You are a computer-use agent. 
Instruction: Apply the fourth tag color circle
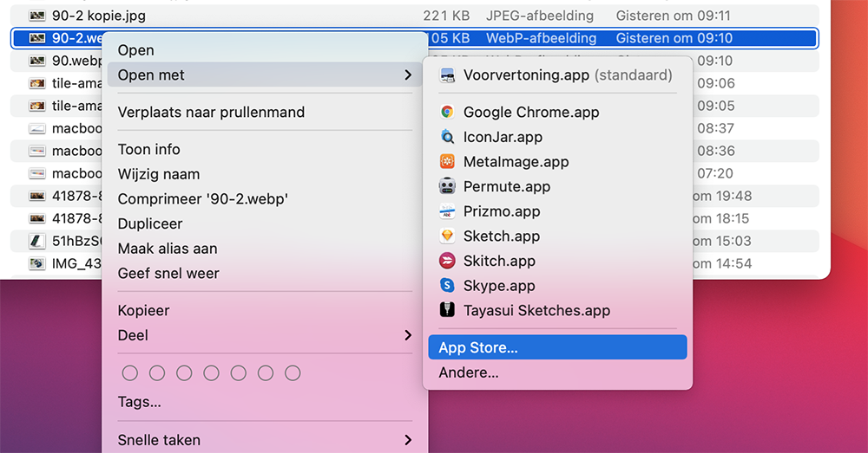click(x=212, y=373)
